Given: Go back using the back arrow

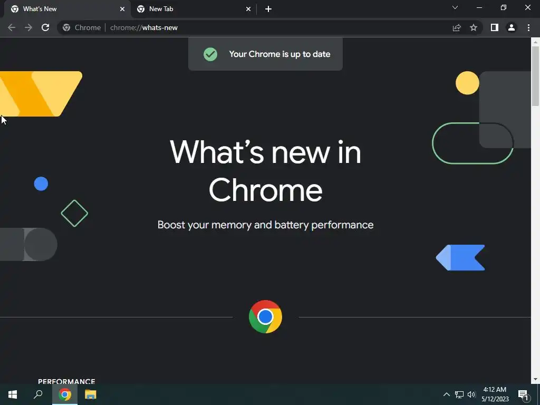Looking at the screenshot, I should (x=12, y=27).
